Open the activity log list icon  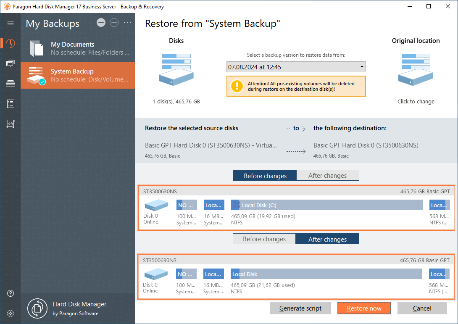tap(11, 104)
